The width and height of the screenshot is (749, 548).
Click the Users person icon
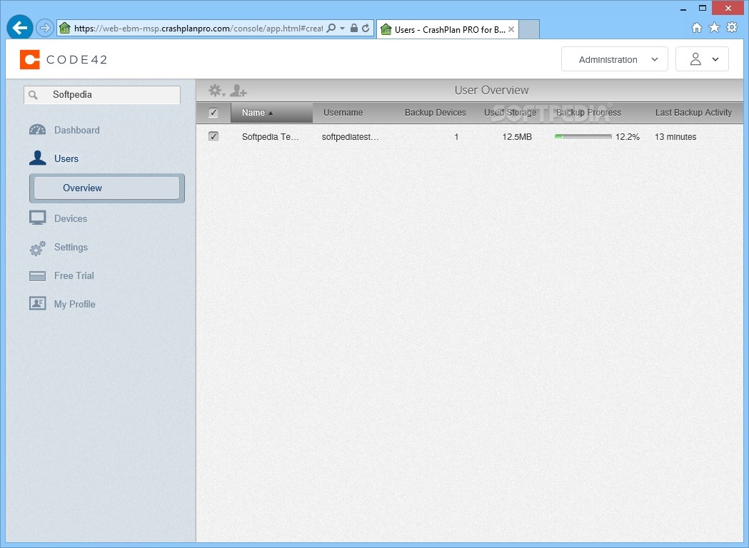[38, 158]
